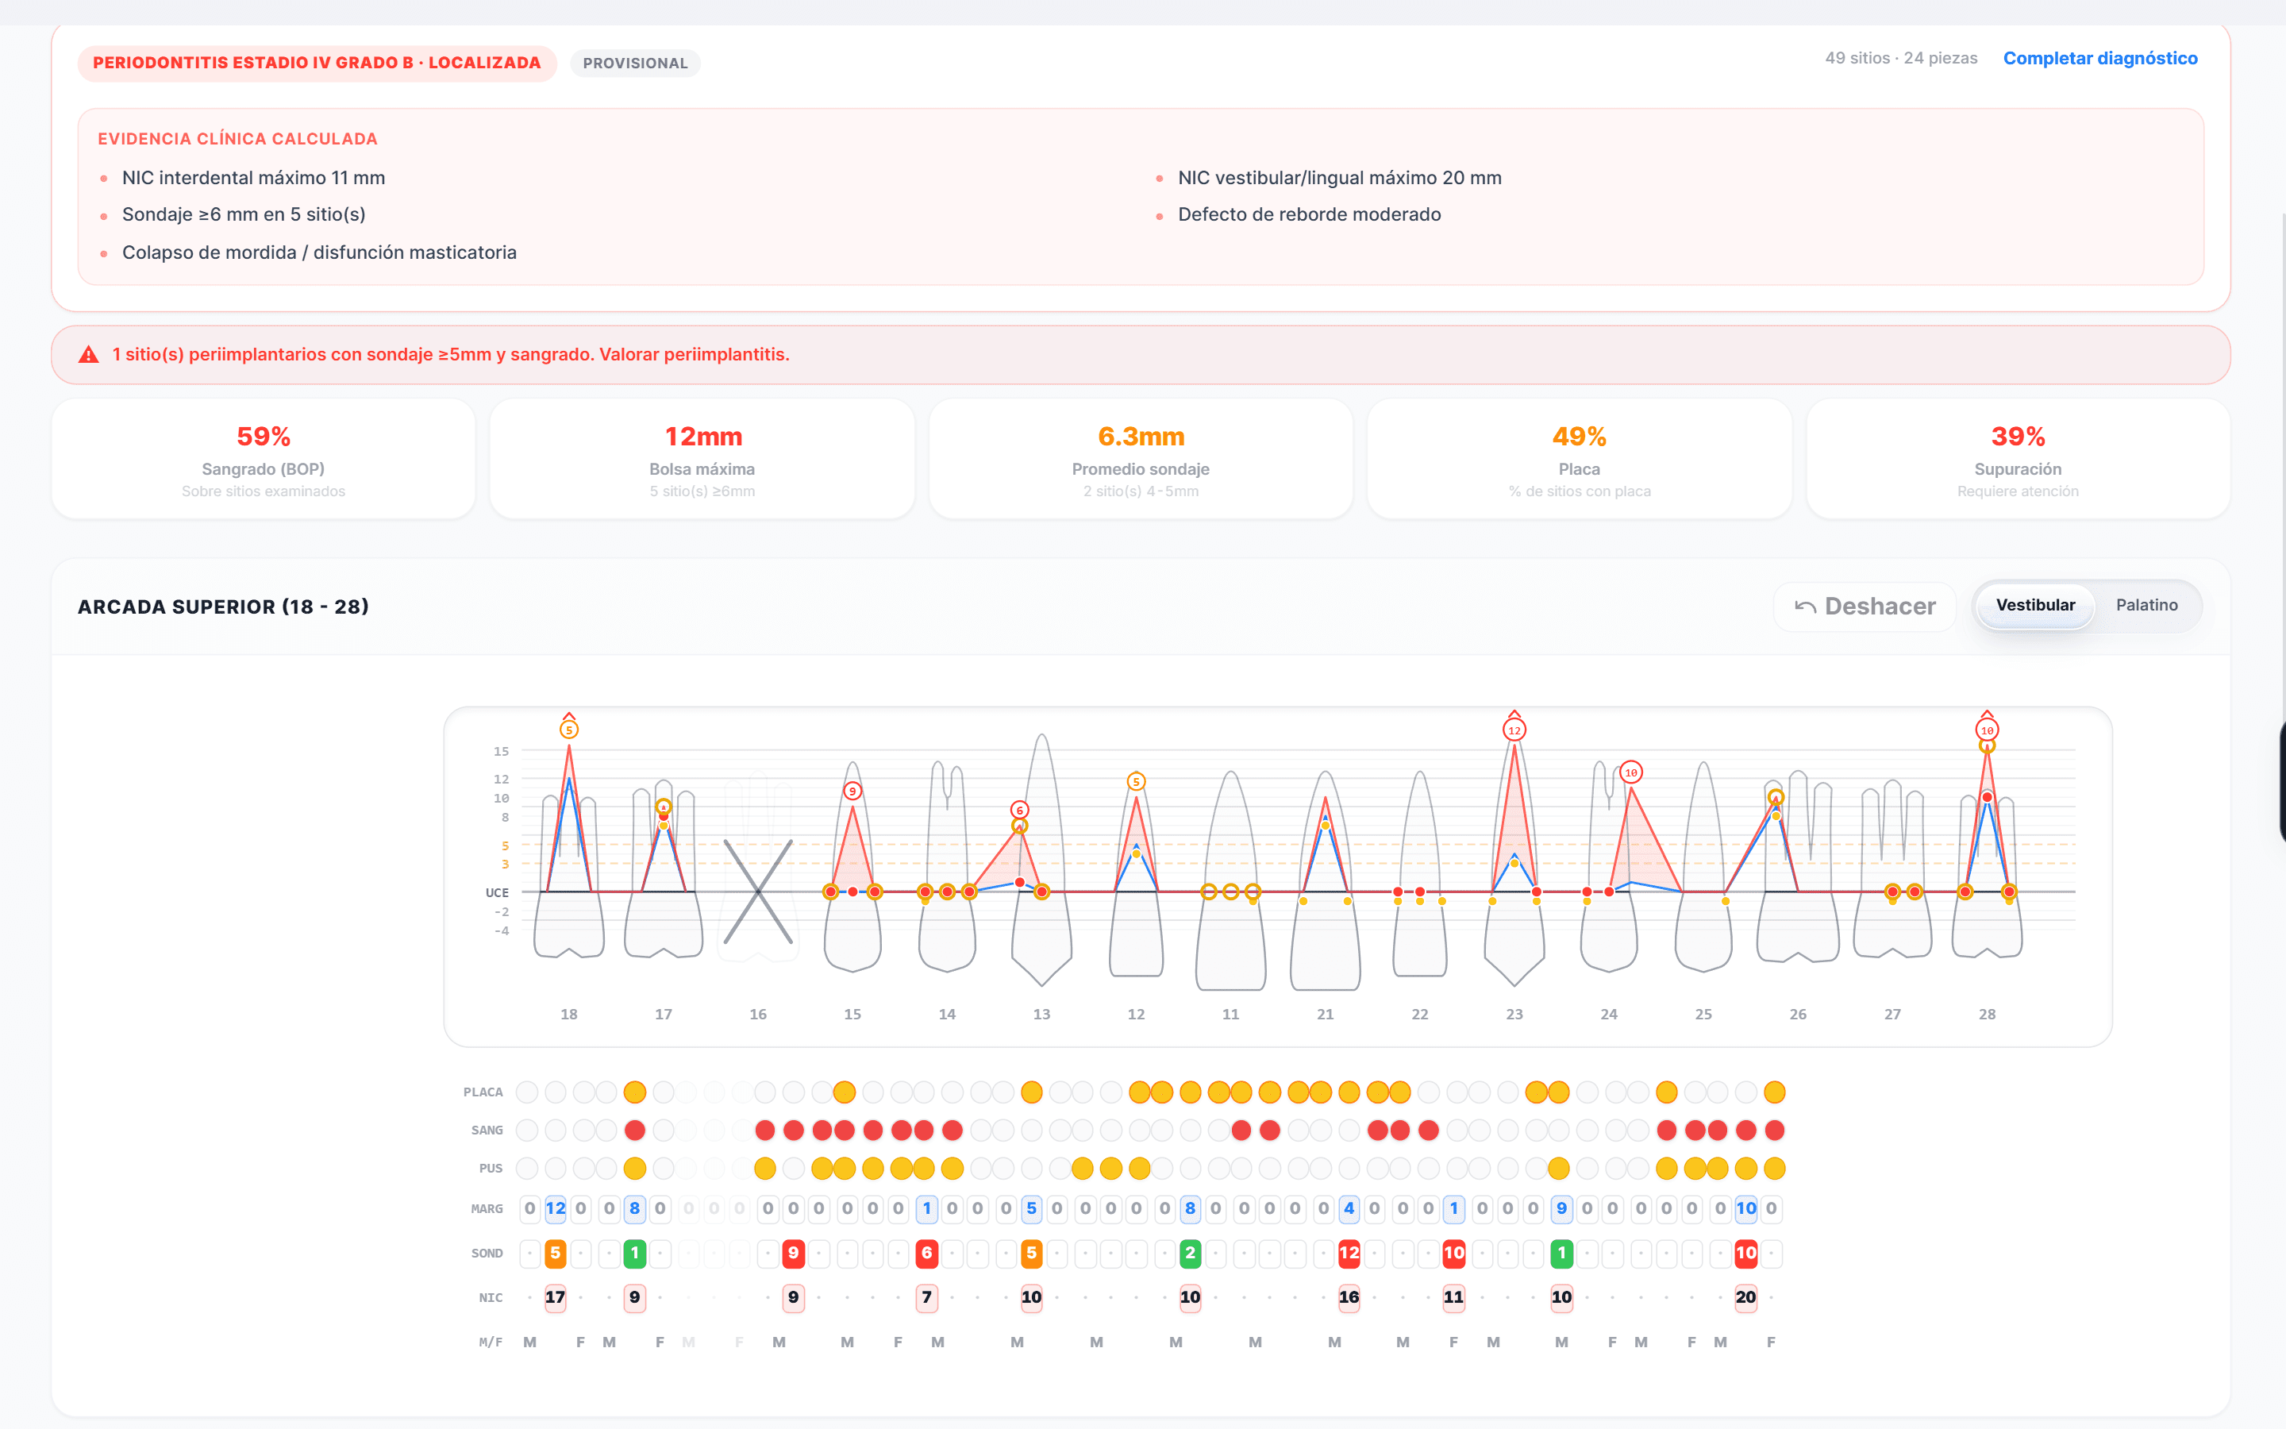Toggle the last red circle in SANG row

(x=1775, y=1130)
